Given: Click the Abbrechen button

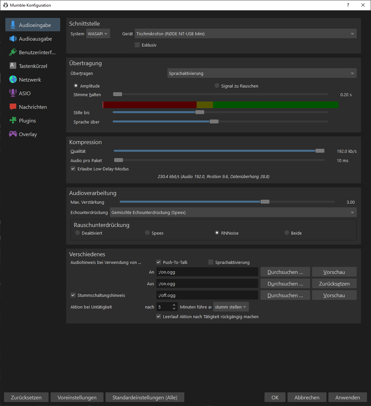Looking at the screenshot, I should 307,397.
